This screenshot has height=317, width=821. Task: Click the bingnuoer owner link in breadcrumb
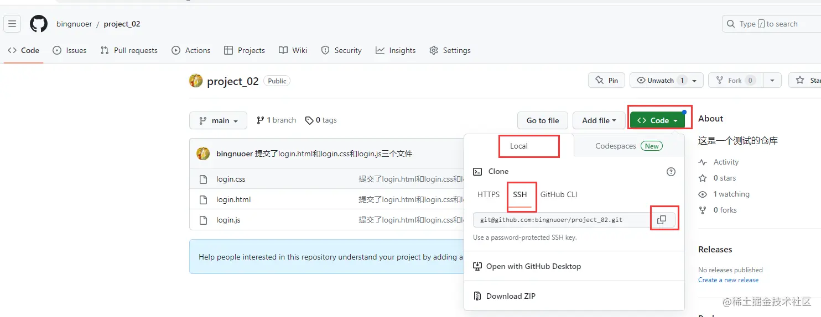74,24
